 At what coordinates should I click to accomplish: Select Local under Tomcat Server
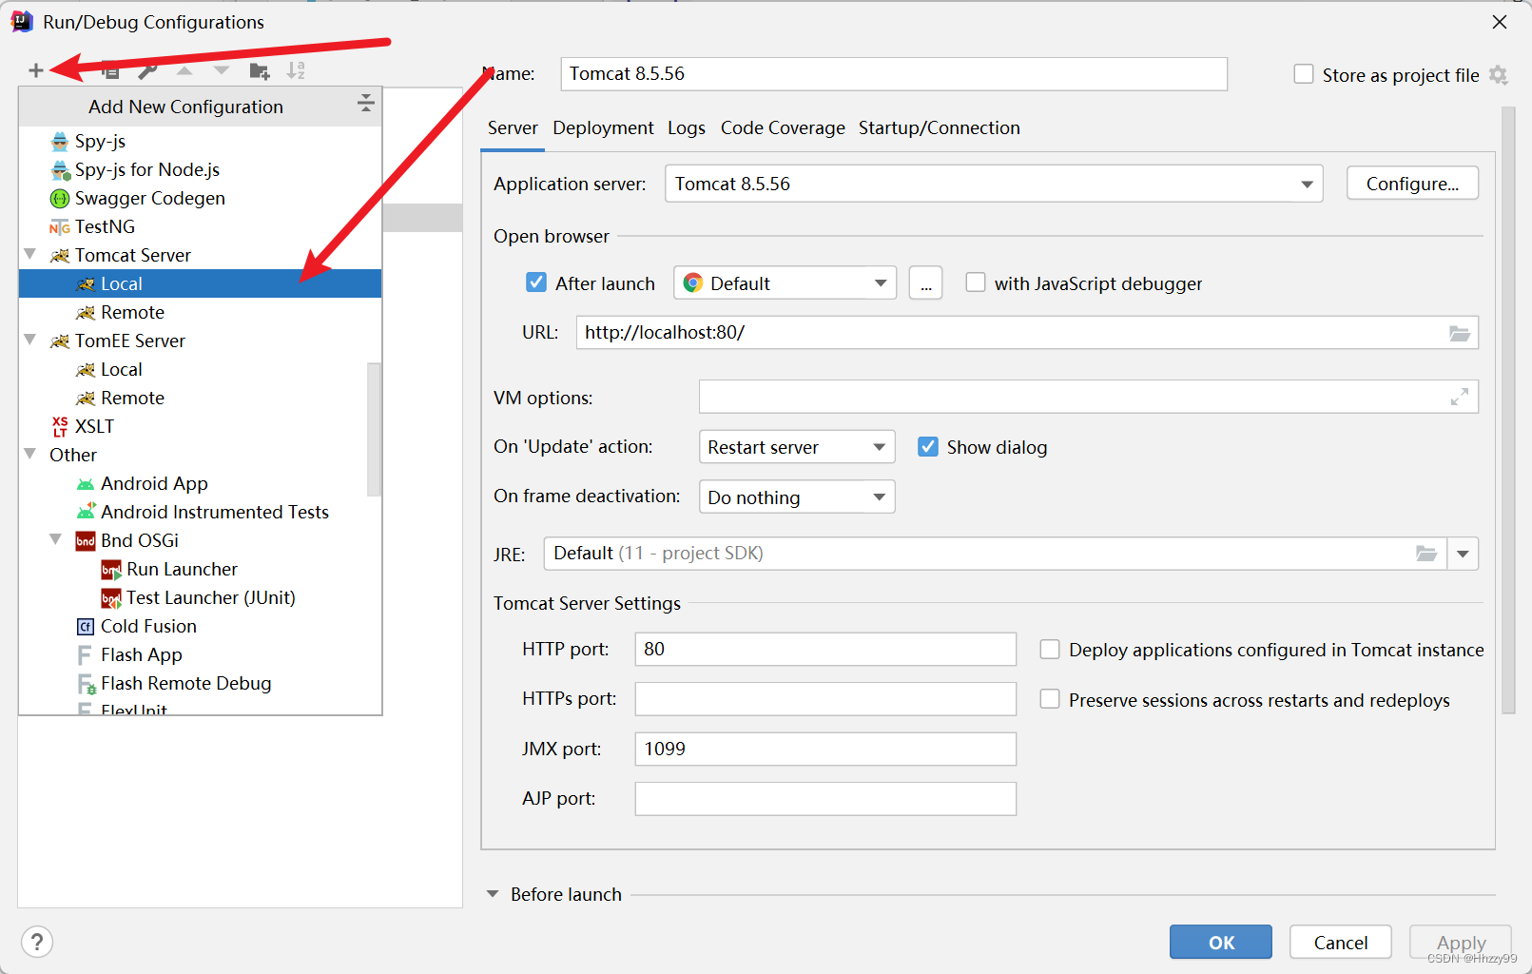click(x=200, y=283)
